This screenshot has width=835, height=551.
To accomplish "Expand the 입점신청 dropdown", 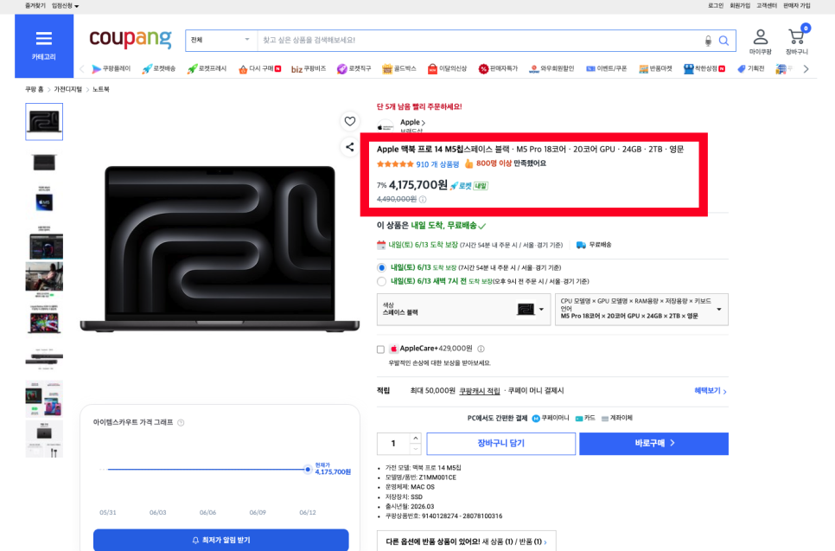I will tap(65, 6).
